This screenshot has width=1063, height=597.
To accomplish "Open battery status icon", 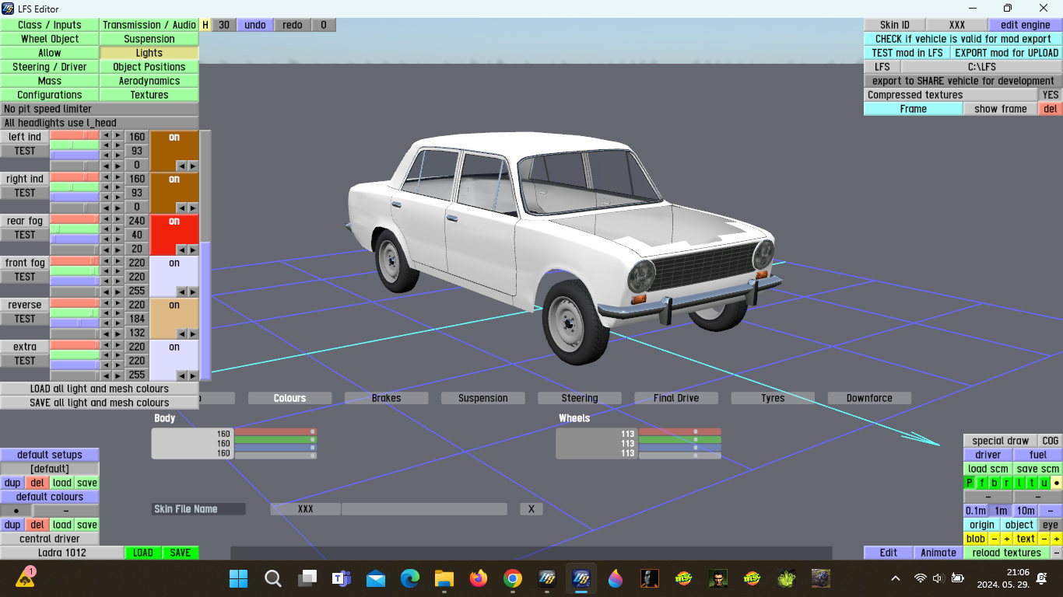I will [957, 578].
